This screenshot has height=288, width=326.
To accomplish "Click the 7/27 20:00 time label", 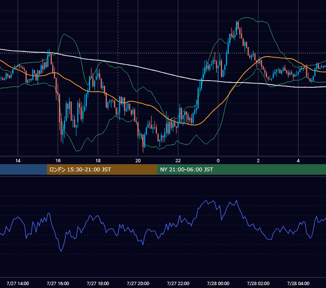I will tap(138, 283).
